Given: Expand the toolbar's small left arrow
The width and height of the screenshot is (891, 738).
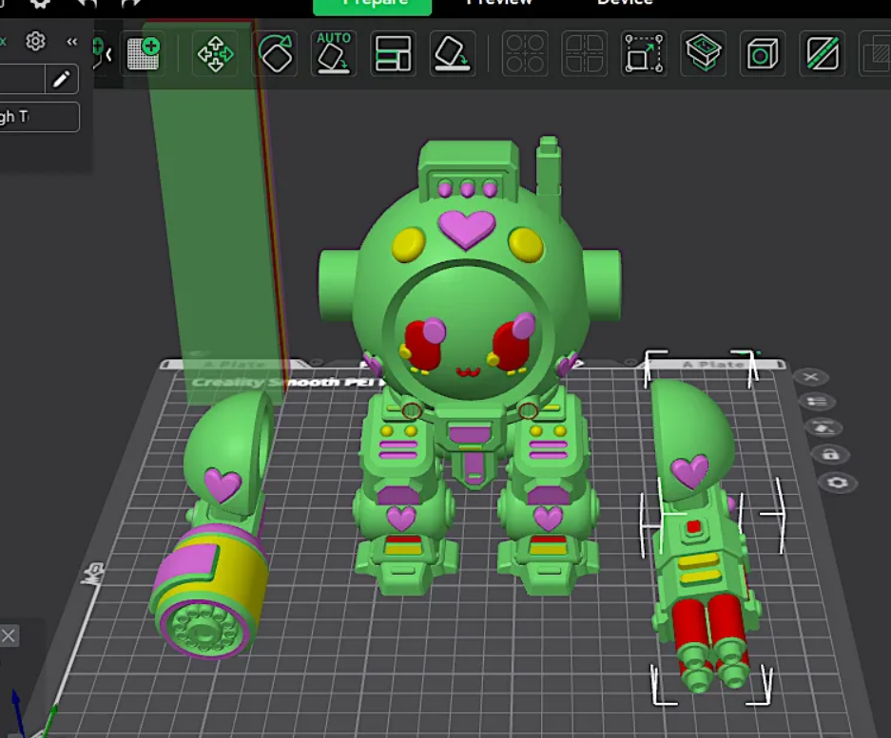Looking at the screenshot, I should [x=108, y=54].
